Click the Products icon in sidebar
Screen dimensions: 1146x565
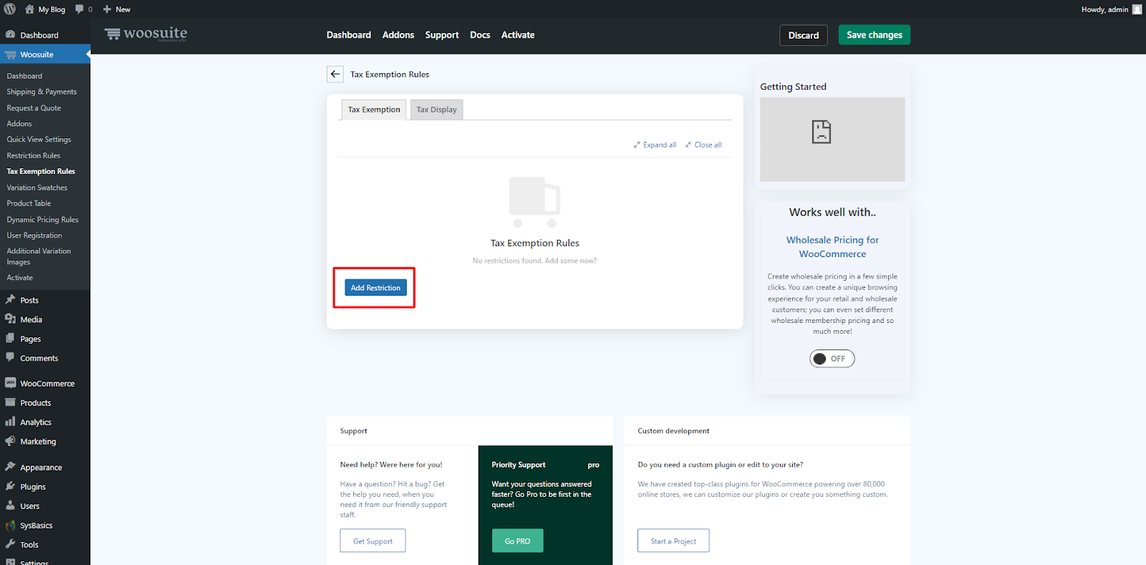(x=10, y=402)
